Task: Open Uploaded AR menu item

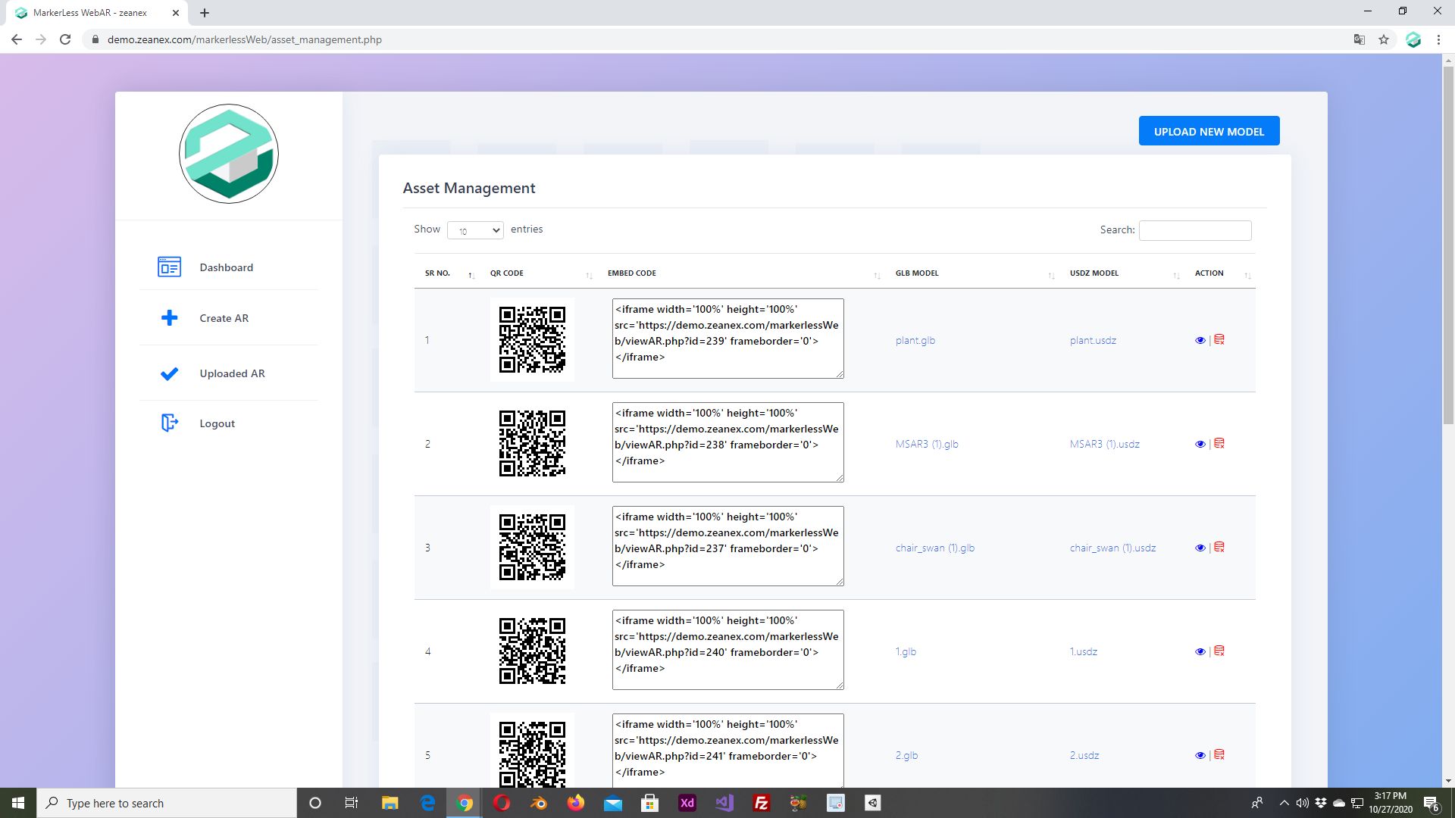Action: point(232,373)
